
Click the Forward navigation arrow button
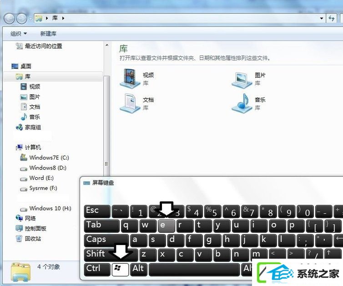click(22, 18)
